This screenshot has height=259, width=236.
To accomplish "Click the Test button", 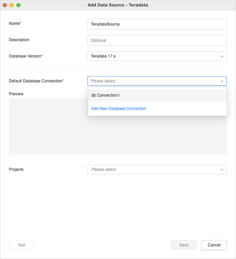I will coord(21,245).
